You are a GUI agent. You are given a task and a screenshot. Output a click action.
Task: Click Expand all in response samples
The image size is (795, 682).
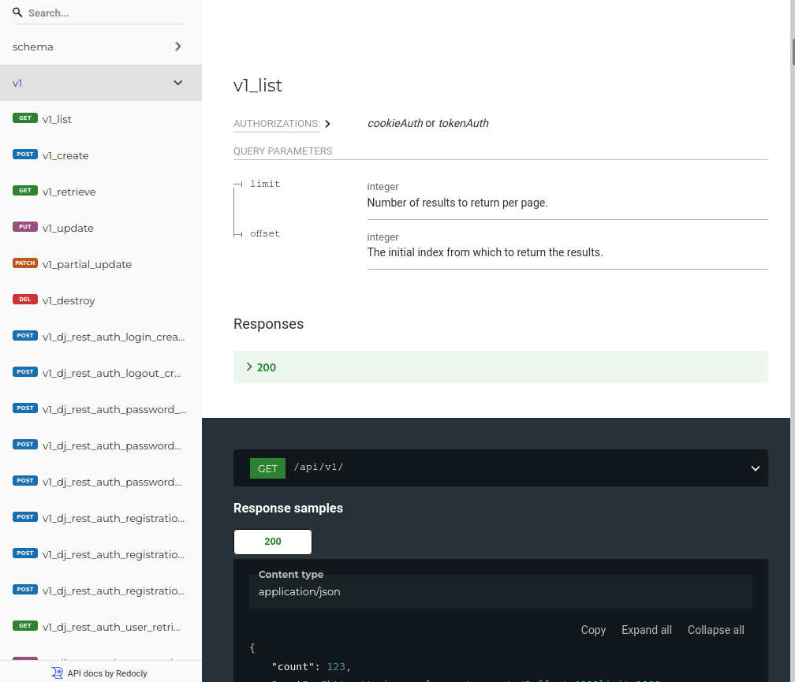point(647,630)
